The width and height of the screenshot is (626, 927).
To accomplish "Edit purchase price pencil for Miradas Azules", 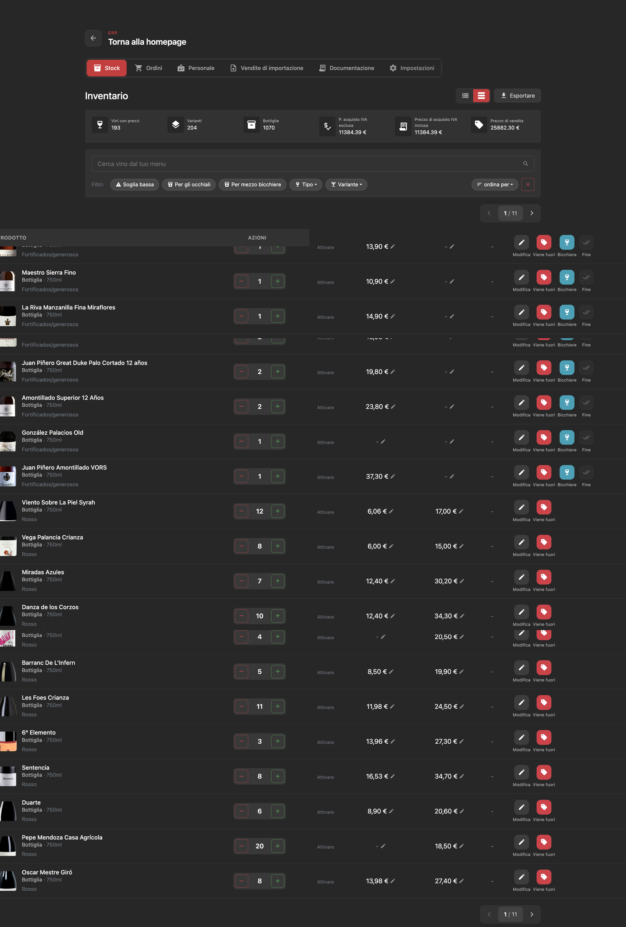I will tap(393, 581).
